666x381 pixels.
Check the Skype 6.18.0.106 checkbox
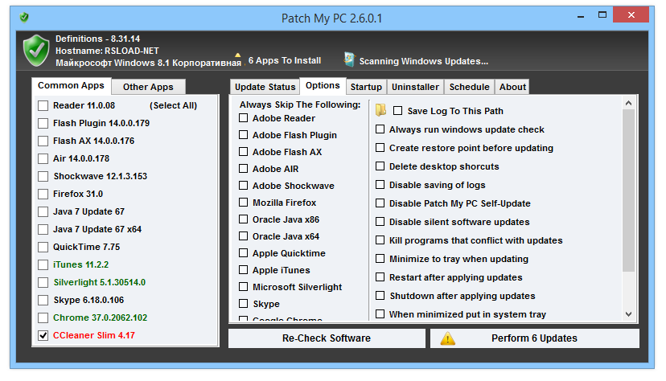43,300
